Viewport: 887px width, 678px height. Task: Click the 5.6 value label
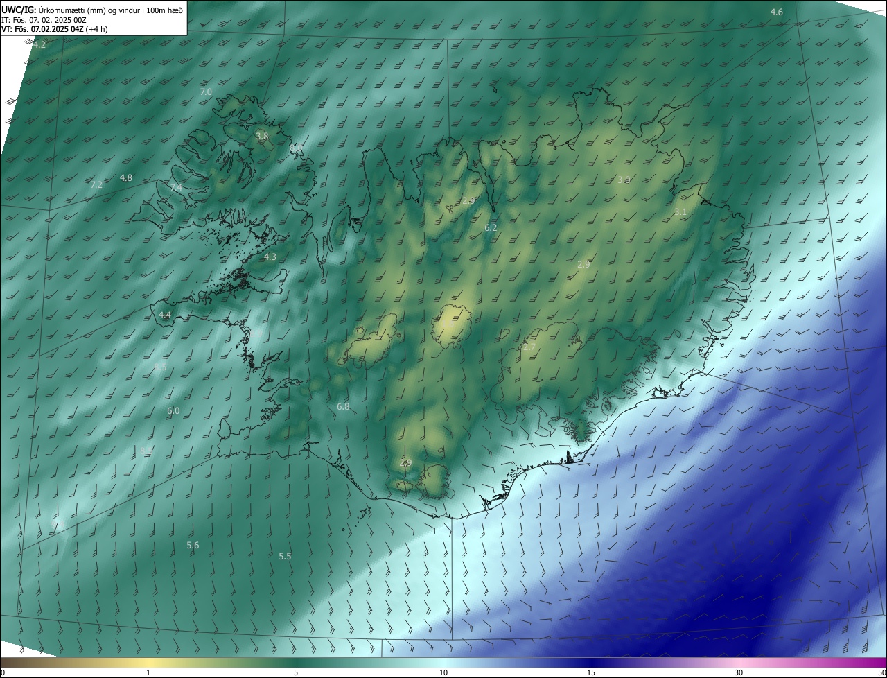(x=193, y=545)
